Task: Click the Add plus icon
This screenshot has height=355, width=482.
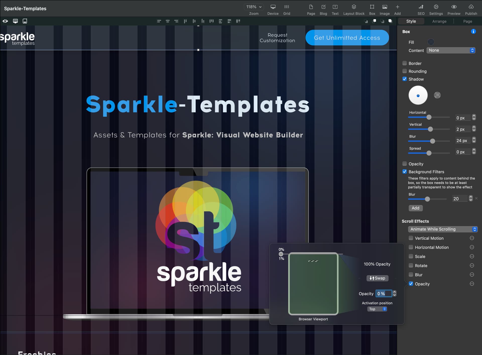Action: click(x=397, y=7)
